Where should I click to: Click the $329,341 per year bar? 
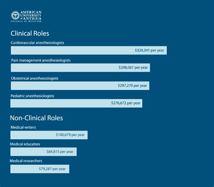[x=89, y=50]
